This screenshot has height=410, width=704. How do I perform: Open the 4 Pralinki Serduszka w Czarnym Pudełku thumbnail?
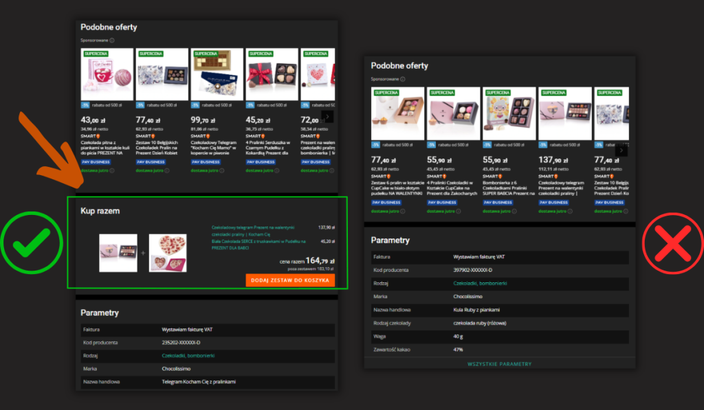[x=272, y=74]
